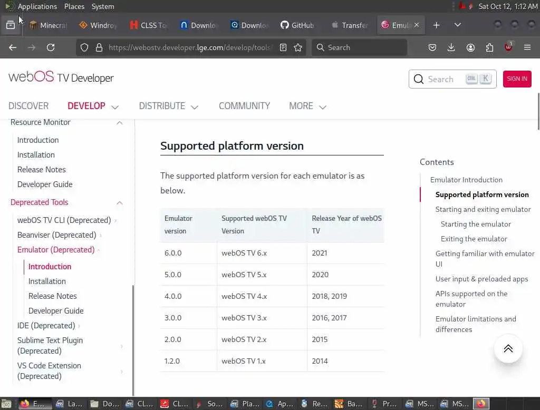The width and height of the screenshot is (540, 410).
Task: Open the Firefox account icon
Action: point(470,47)
